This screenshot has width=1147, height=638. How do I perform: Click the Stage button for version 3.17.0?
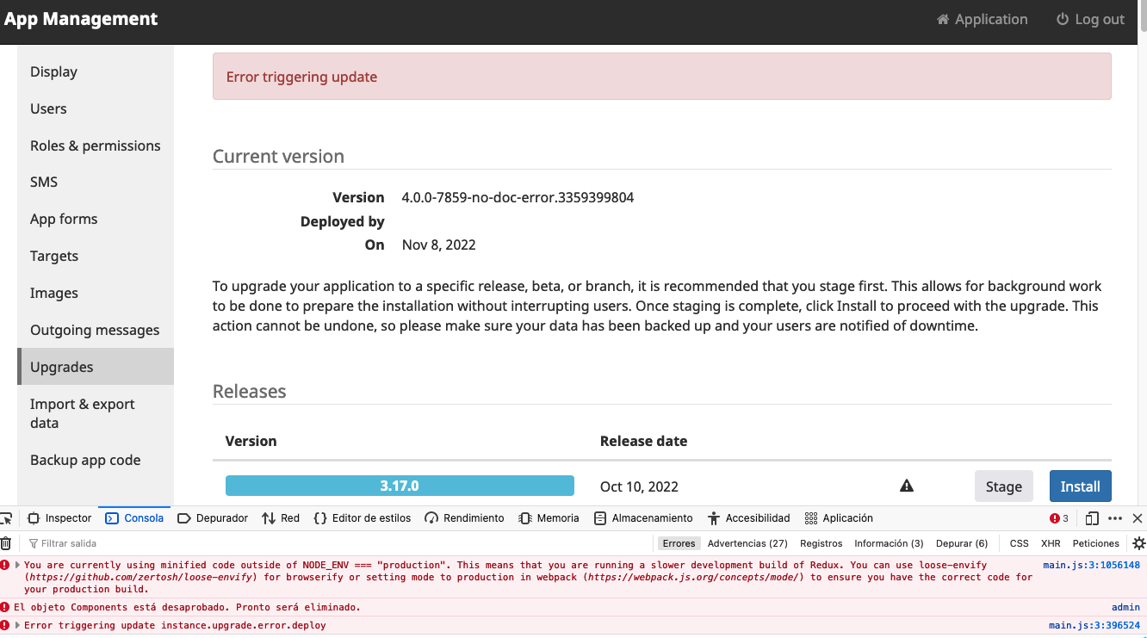pyautogui.click(x=1003, y=486)
